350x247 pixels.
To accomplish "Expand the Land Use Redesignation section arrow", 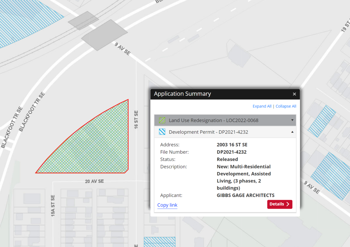I will pos(292,120).
